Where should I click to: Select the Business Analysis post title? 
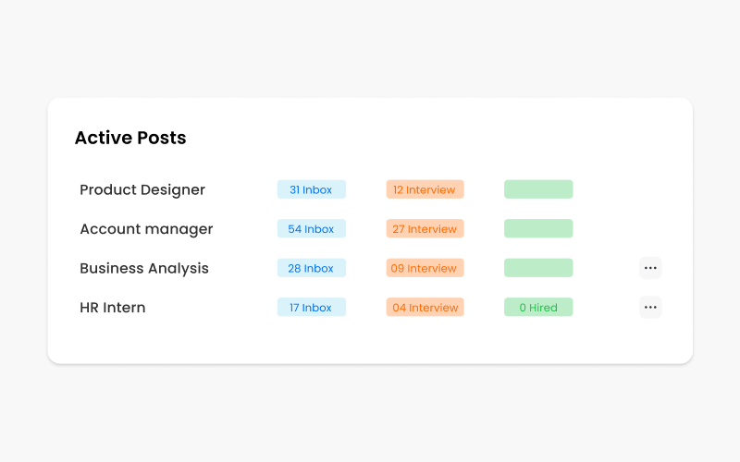(x=144, y=268)
